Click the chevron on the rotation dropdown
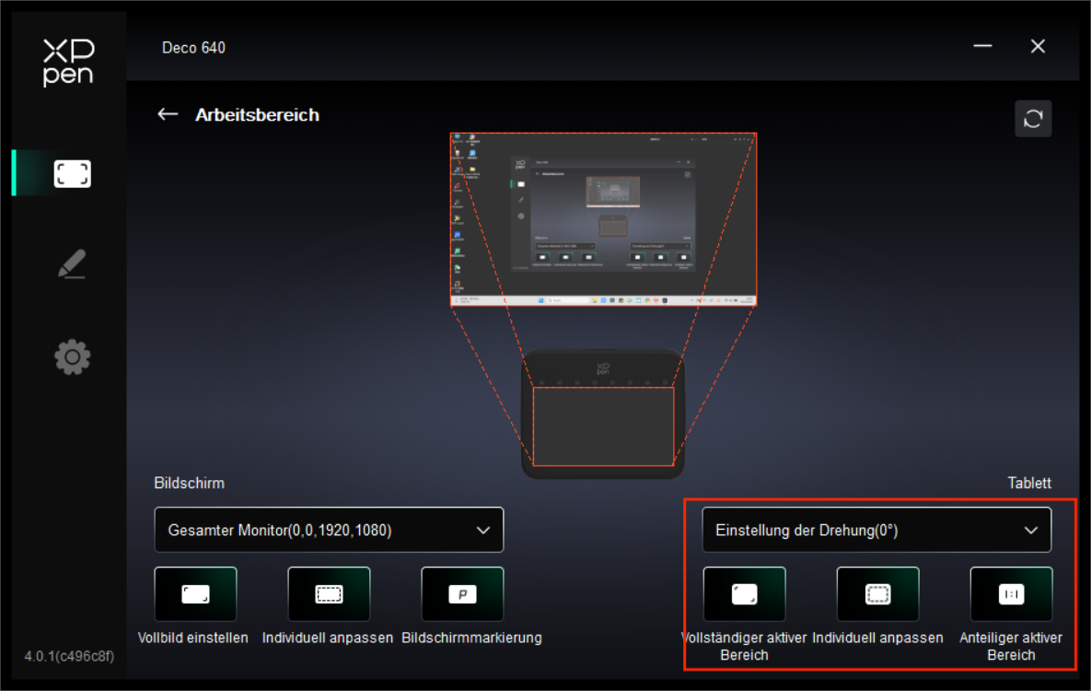Viewport: 1091px width, 691px height. (x=1032, y=530)
